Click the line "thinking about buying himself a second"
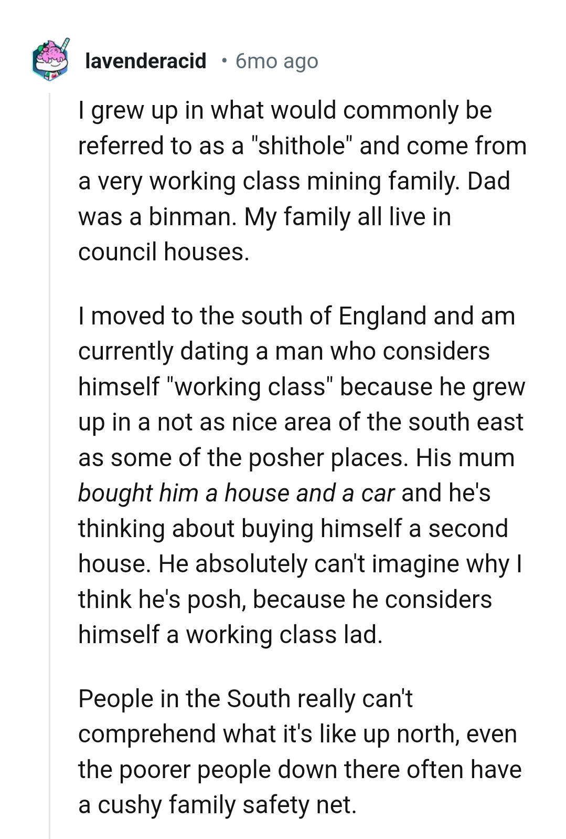Image resolution: width=566 pixels, height=839 pixels. (293, 529)
